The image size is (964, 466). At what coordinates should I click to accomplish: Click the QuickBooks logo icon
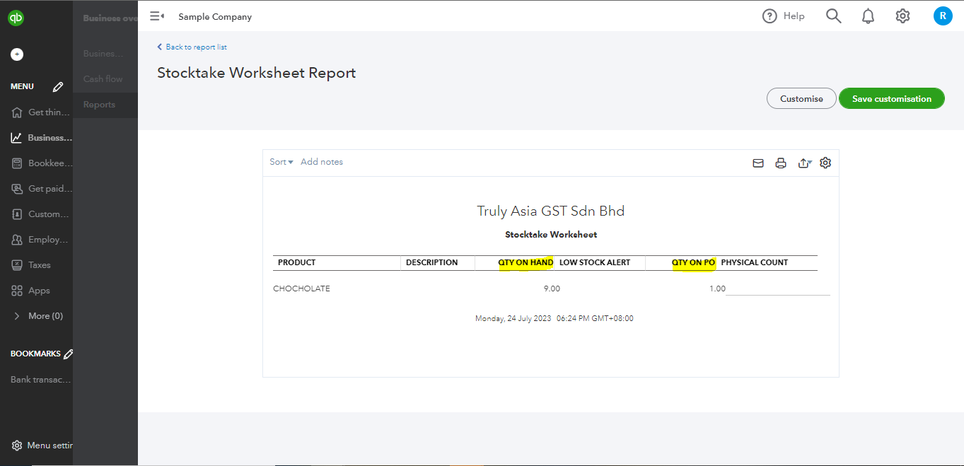[16, 18]
